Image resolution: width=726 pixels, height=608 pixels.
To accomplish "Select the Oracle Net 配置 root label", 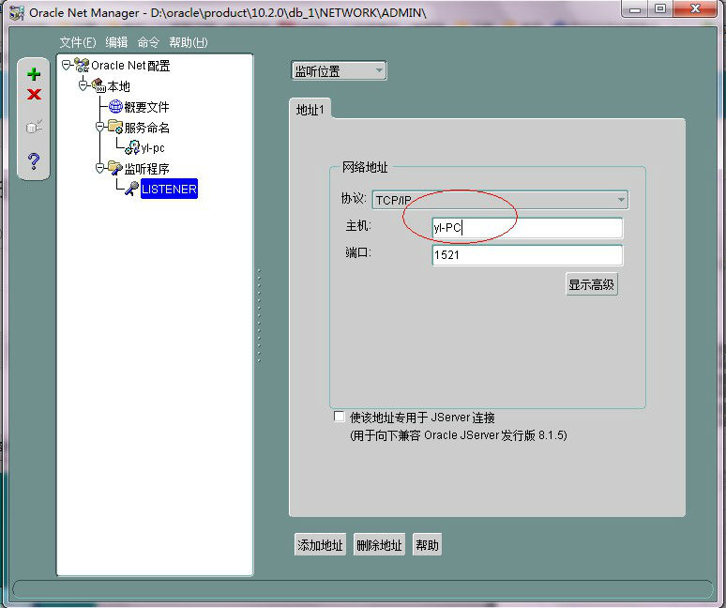I will tap(130, 66).
